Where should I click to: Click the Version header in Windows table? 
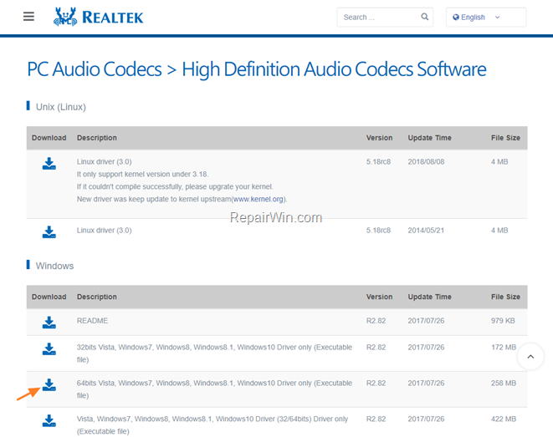(379, 297)
